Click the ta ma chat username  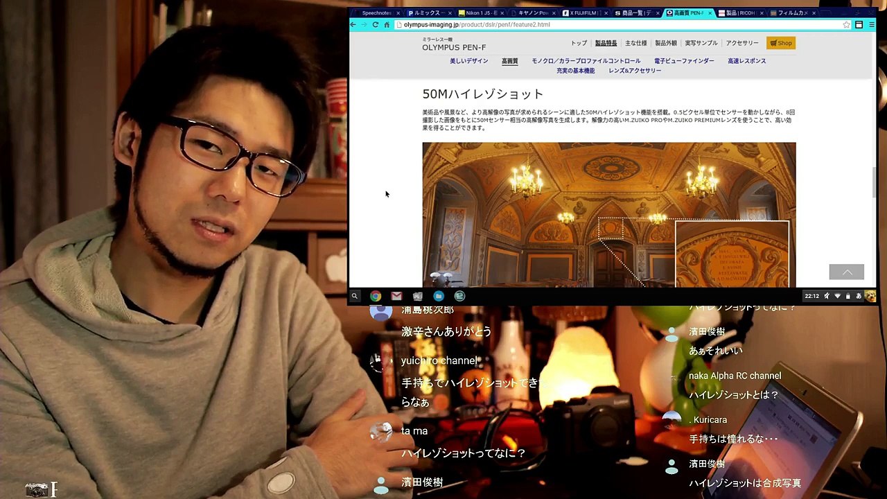pos(414,431)
